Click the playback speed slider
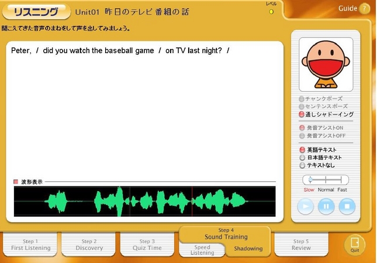This screenshot has width=377, height=263. (326, 180)
